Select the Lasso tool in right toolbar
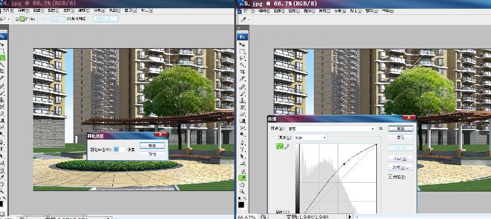 pos(242,58)
